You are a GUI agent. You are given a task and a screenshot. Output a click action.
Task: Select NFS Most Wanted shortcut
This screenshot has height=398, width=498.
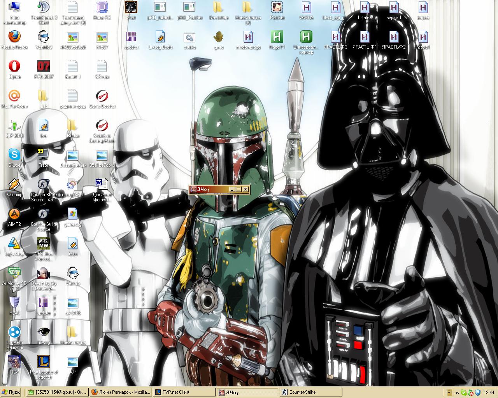pos(44,249)
